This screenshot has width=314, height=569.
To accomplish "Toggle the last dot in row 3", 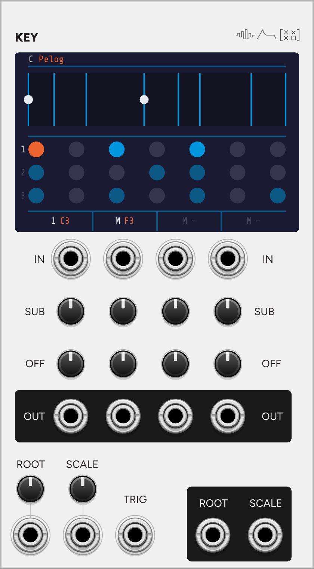I will pyautogui.click(x=278, y=195).
